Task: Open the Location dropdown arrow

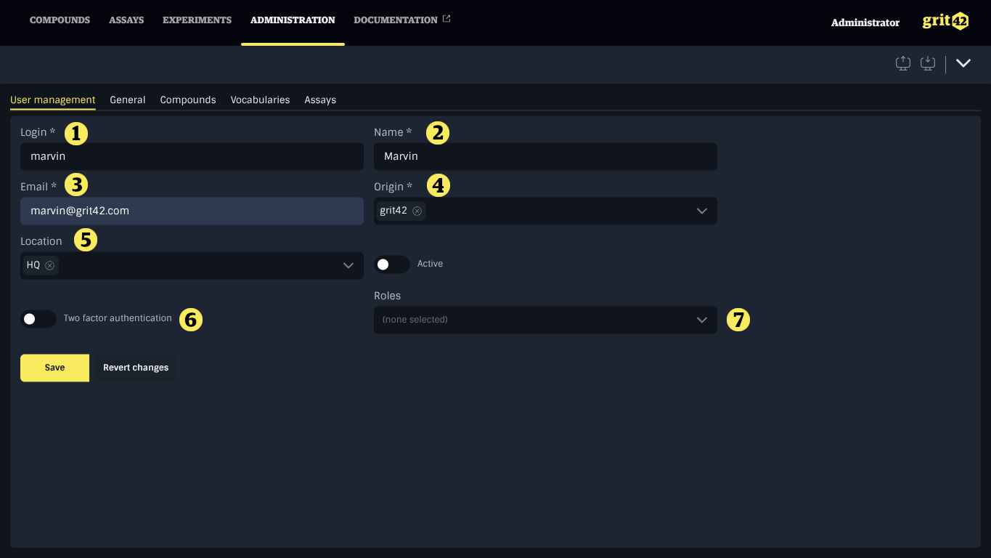Action: tap(348, 265)
